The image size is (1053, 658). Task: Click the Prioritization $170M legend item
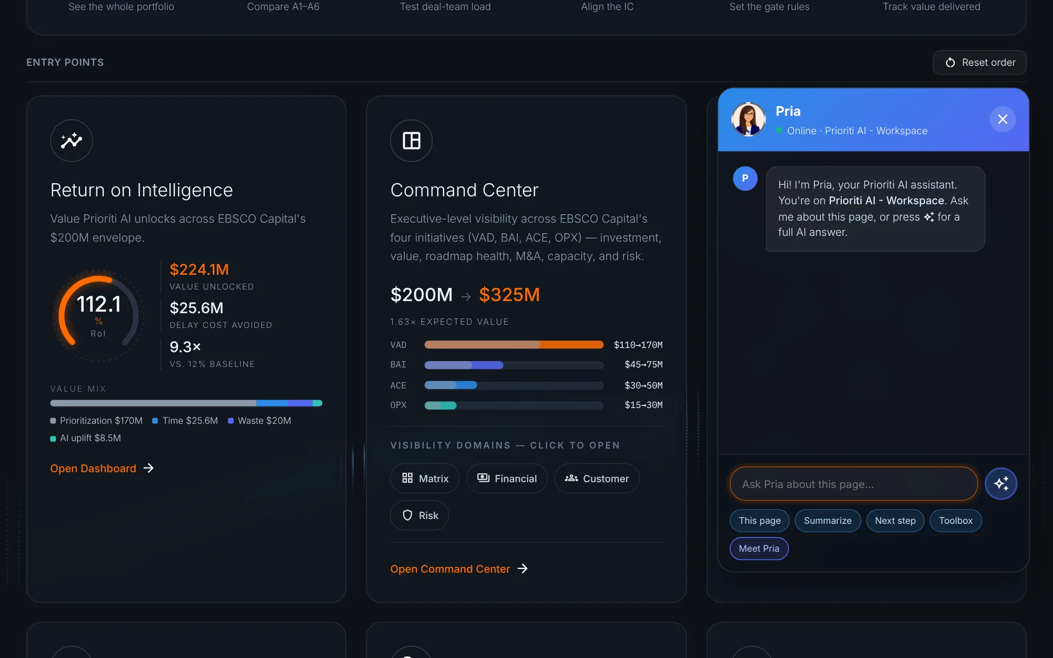(x=96, y=421)
